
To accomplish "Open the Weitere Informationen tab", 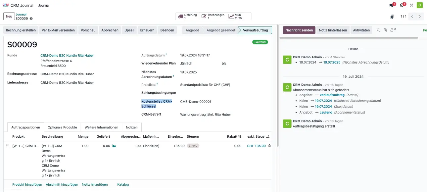I will (x=101, y=127).
